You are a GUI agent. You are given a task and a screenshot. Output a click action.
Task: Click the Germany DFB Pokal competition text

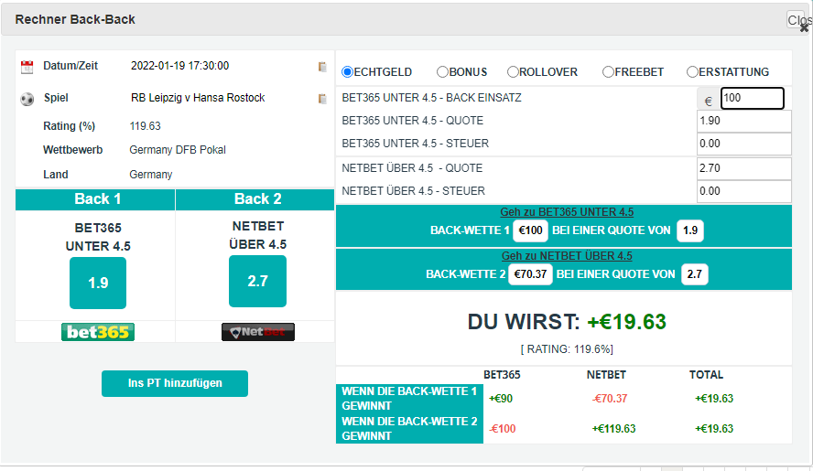(178, 150)
